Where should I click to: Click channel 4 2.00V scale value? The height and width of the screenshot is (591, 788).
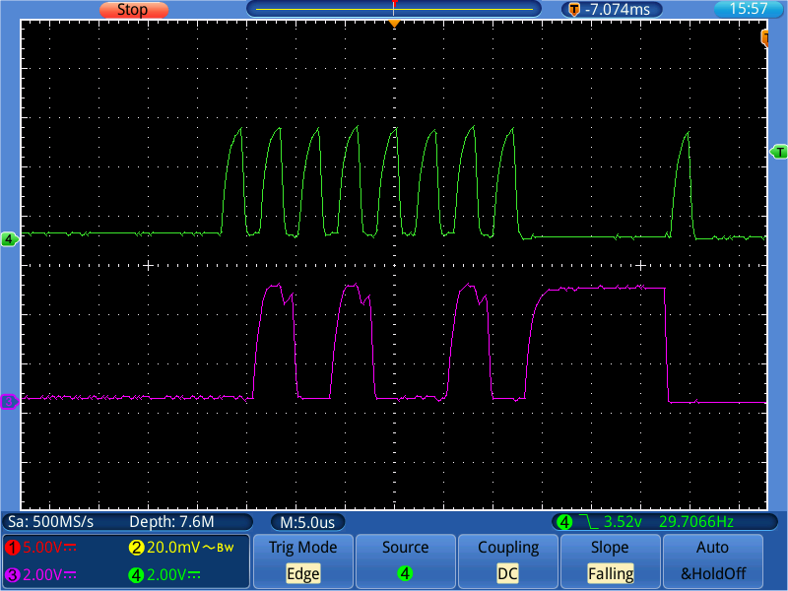click(x=165, y=575)
